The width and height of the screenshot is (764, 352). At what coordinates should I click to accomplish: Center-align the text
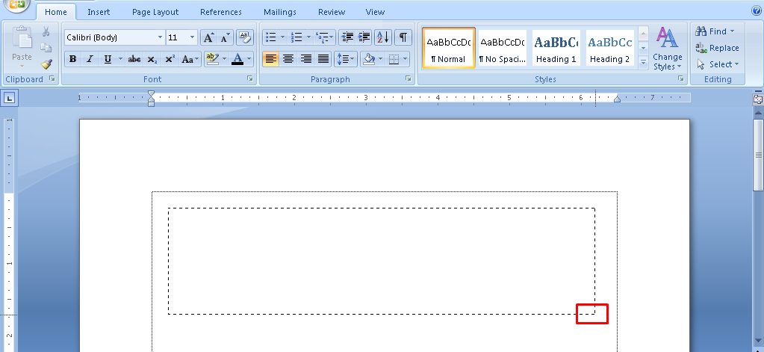tap(288, 60)
